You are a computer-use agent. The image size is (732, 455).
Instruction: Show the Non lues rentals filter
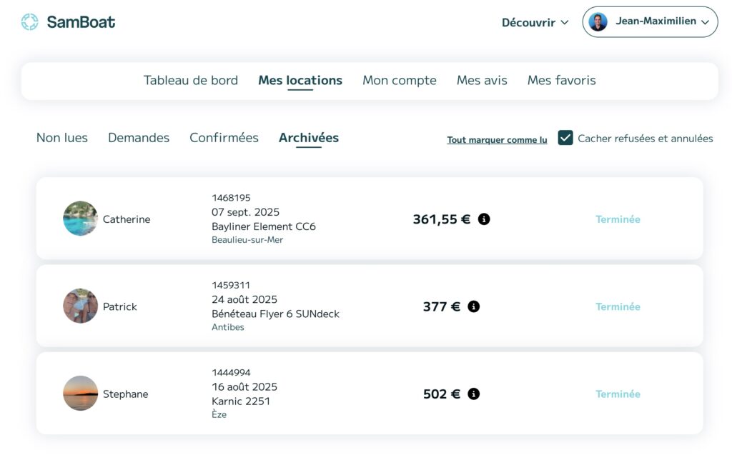pyautogui.click(x=62, y=138)
